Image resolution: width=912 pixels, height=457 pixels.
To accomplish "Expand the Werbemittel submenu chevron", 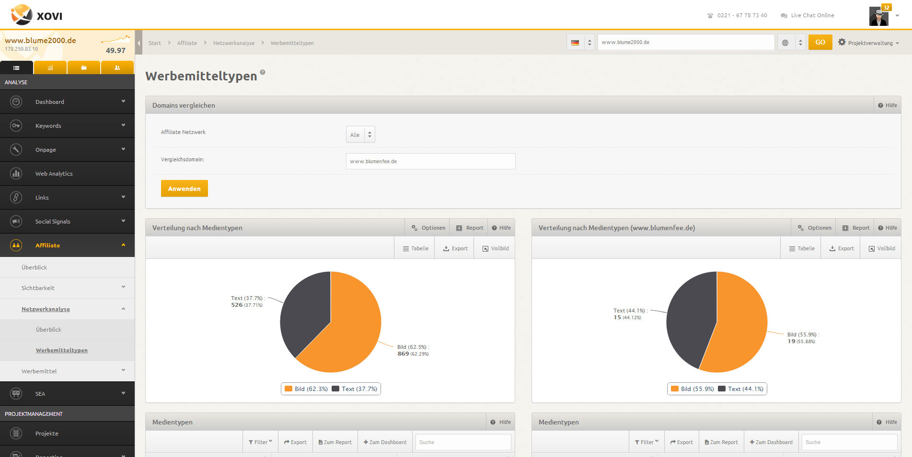I will point(123,370).
